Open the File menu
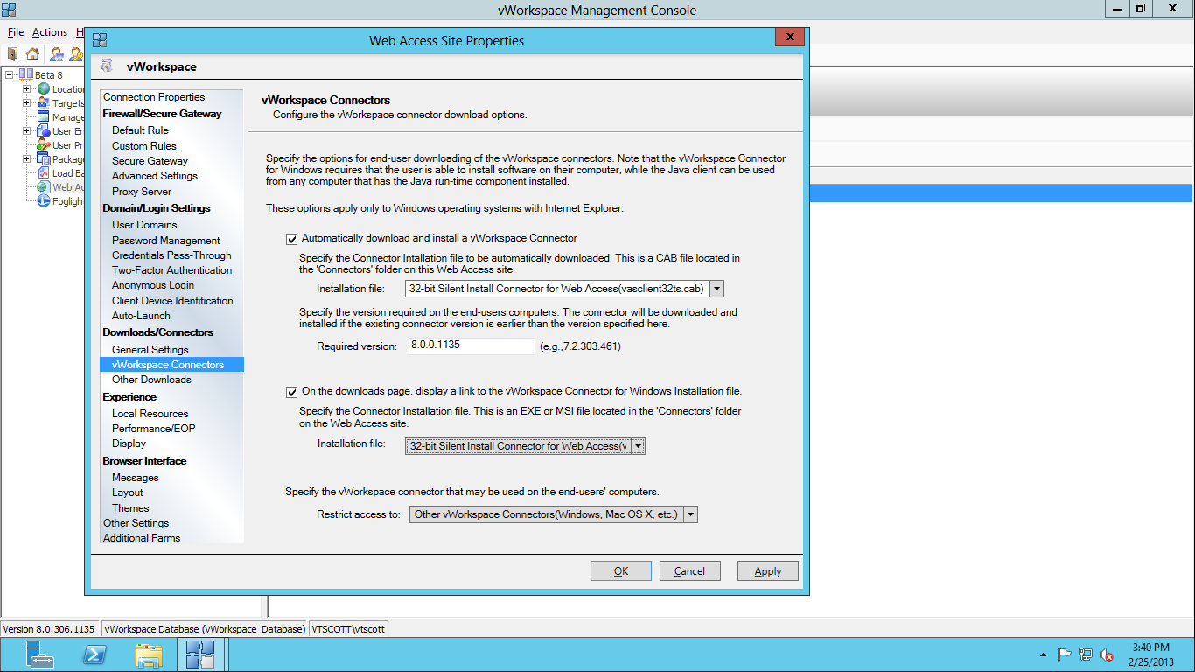 click(16, 32)
